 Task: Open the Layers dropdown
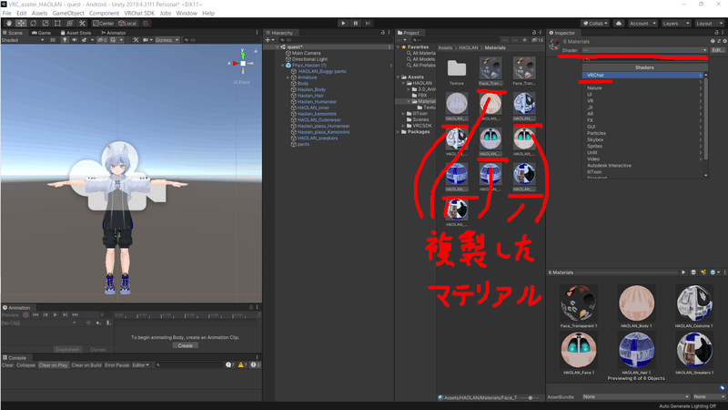tap(675, 24)
